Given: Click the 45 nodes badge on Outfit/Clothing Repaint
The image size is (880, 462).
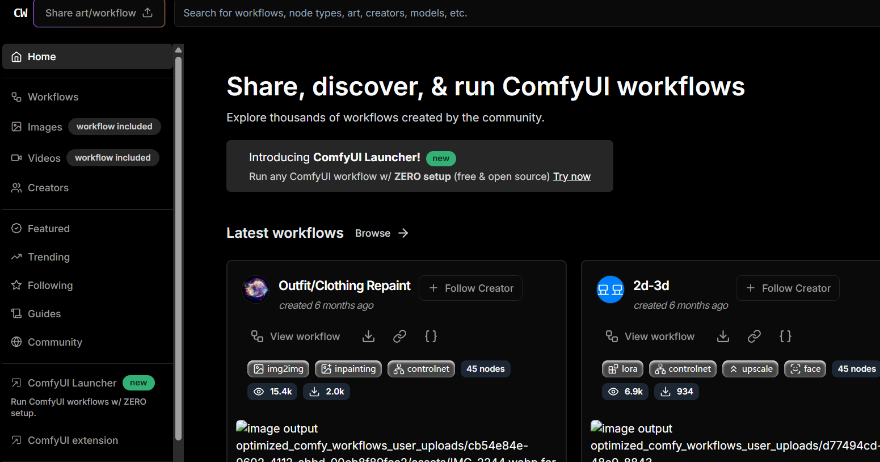Looking at the screenshot, I should 486,369.
